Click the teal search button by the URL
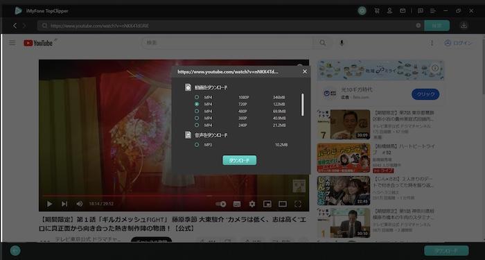 point(436,26)
